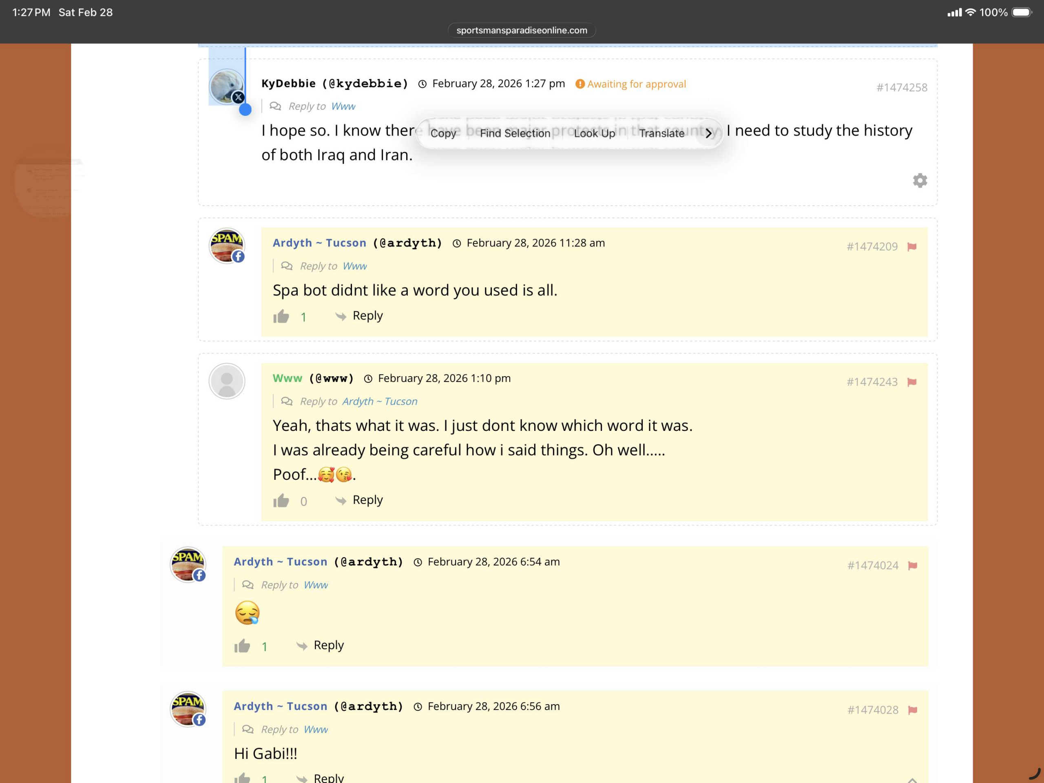This screenshot has height=783, width=1044.
Task: Click the reply bubble icon in Www's post
Action: pyautogui.click(x=286, y=401)
